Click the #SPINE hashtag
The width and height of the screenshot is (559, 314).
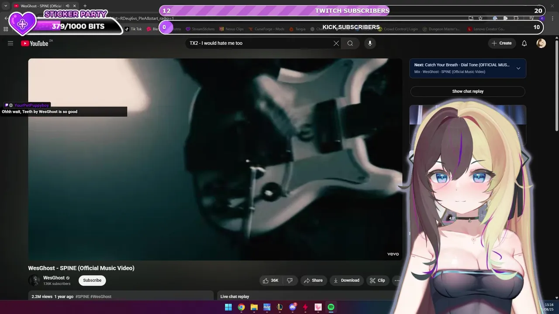(82, 297)
